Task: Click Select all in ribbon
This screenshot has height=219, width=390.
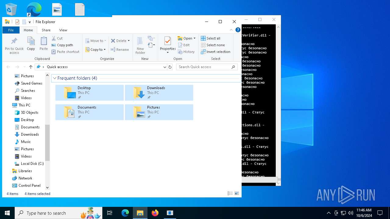Action: point(211,38)
